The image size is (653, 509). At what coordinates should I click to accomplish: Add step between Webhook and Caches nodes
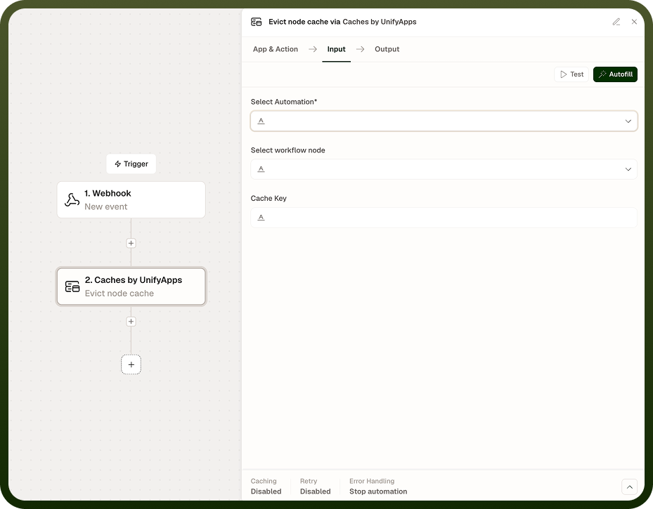pos(131,244)
